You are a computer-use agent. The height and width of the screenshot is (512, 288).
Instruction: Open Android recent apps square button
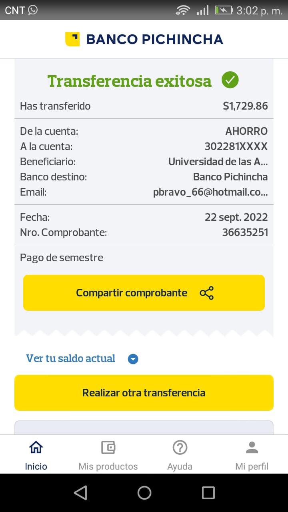[x=208, y=493]
